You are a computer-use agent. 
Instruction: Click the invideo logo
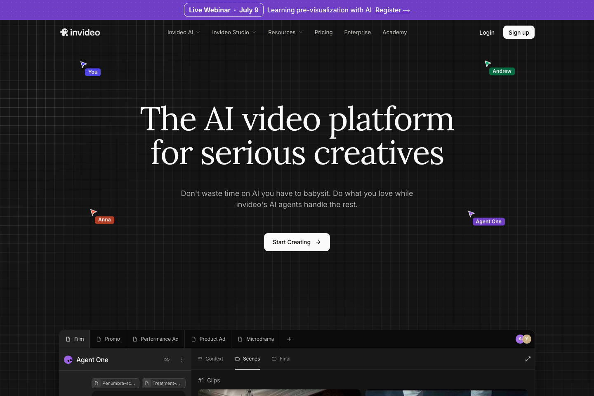[80, 32]
